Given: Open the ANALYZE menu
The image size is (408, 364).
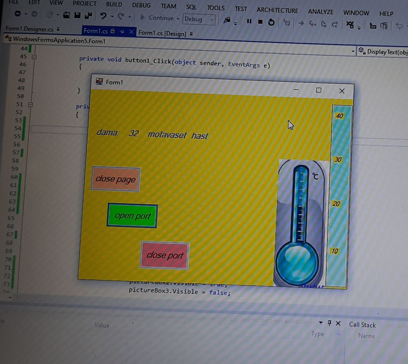Looking at the screenshot, I should click(321, 12).
